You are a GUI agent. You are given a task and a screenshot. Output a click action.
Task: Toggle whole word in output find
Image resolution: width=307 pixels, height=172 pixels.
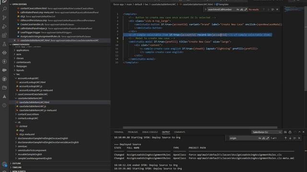pyautogui.click(x=263, y=138)
